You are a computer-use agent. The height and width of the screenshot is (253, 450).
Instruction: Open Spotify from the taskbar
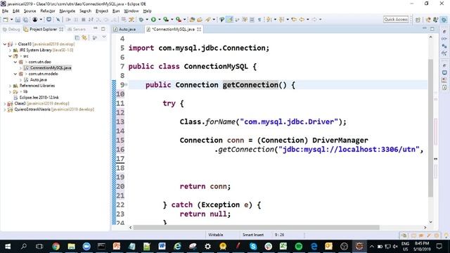298,246
